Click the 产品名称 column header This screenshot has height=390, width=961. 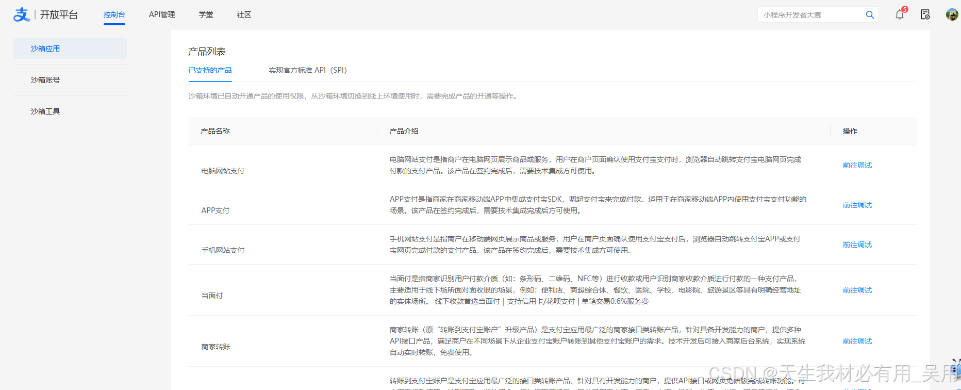(215, 131)
